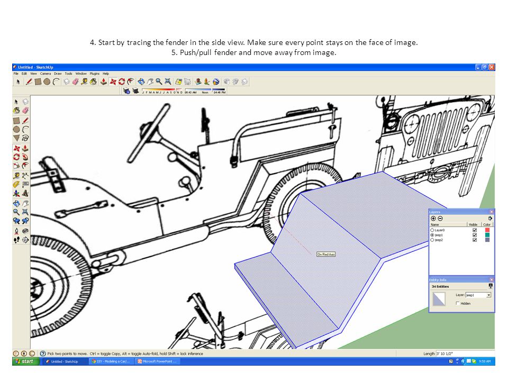The width and height of the screenshot is (508, 381).
Task: Switch to DIY - Modeling a Car taskbar button
Action: [x=111, y=361]
